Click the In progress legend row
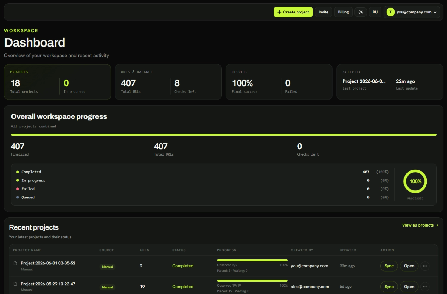The image size is (447, 294). pyautogui.click(x=203, y=181)
